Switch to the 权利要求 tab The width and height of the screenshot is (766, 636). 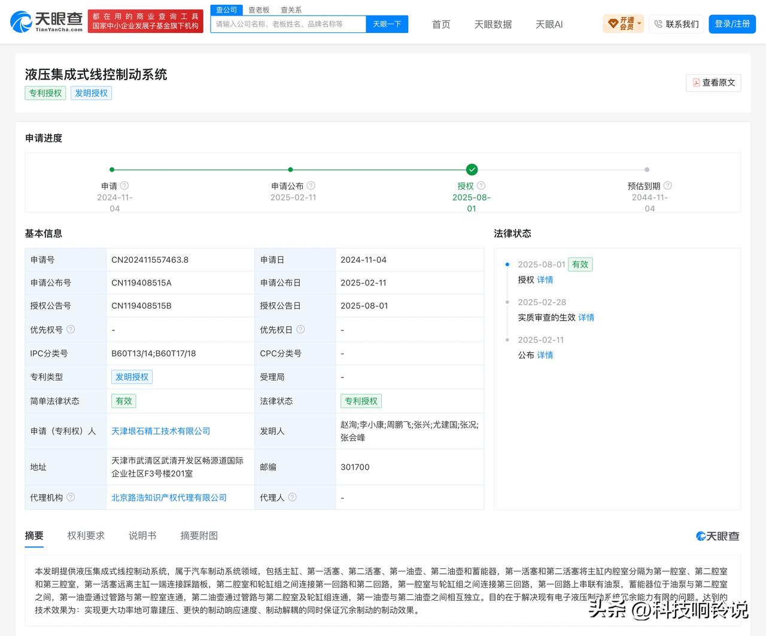coord(86,535)
